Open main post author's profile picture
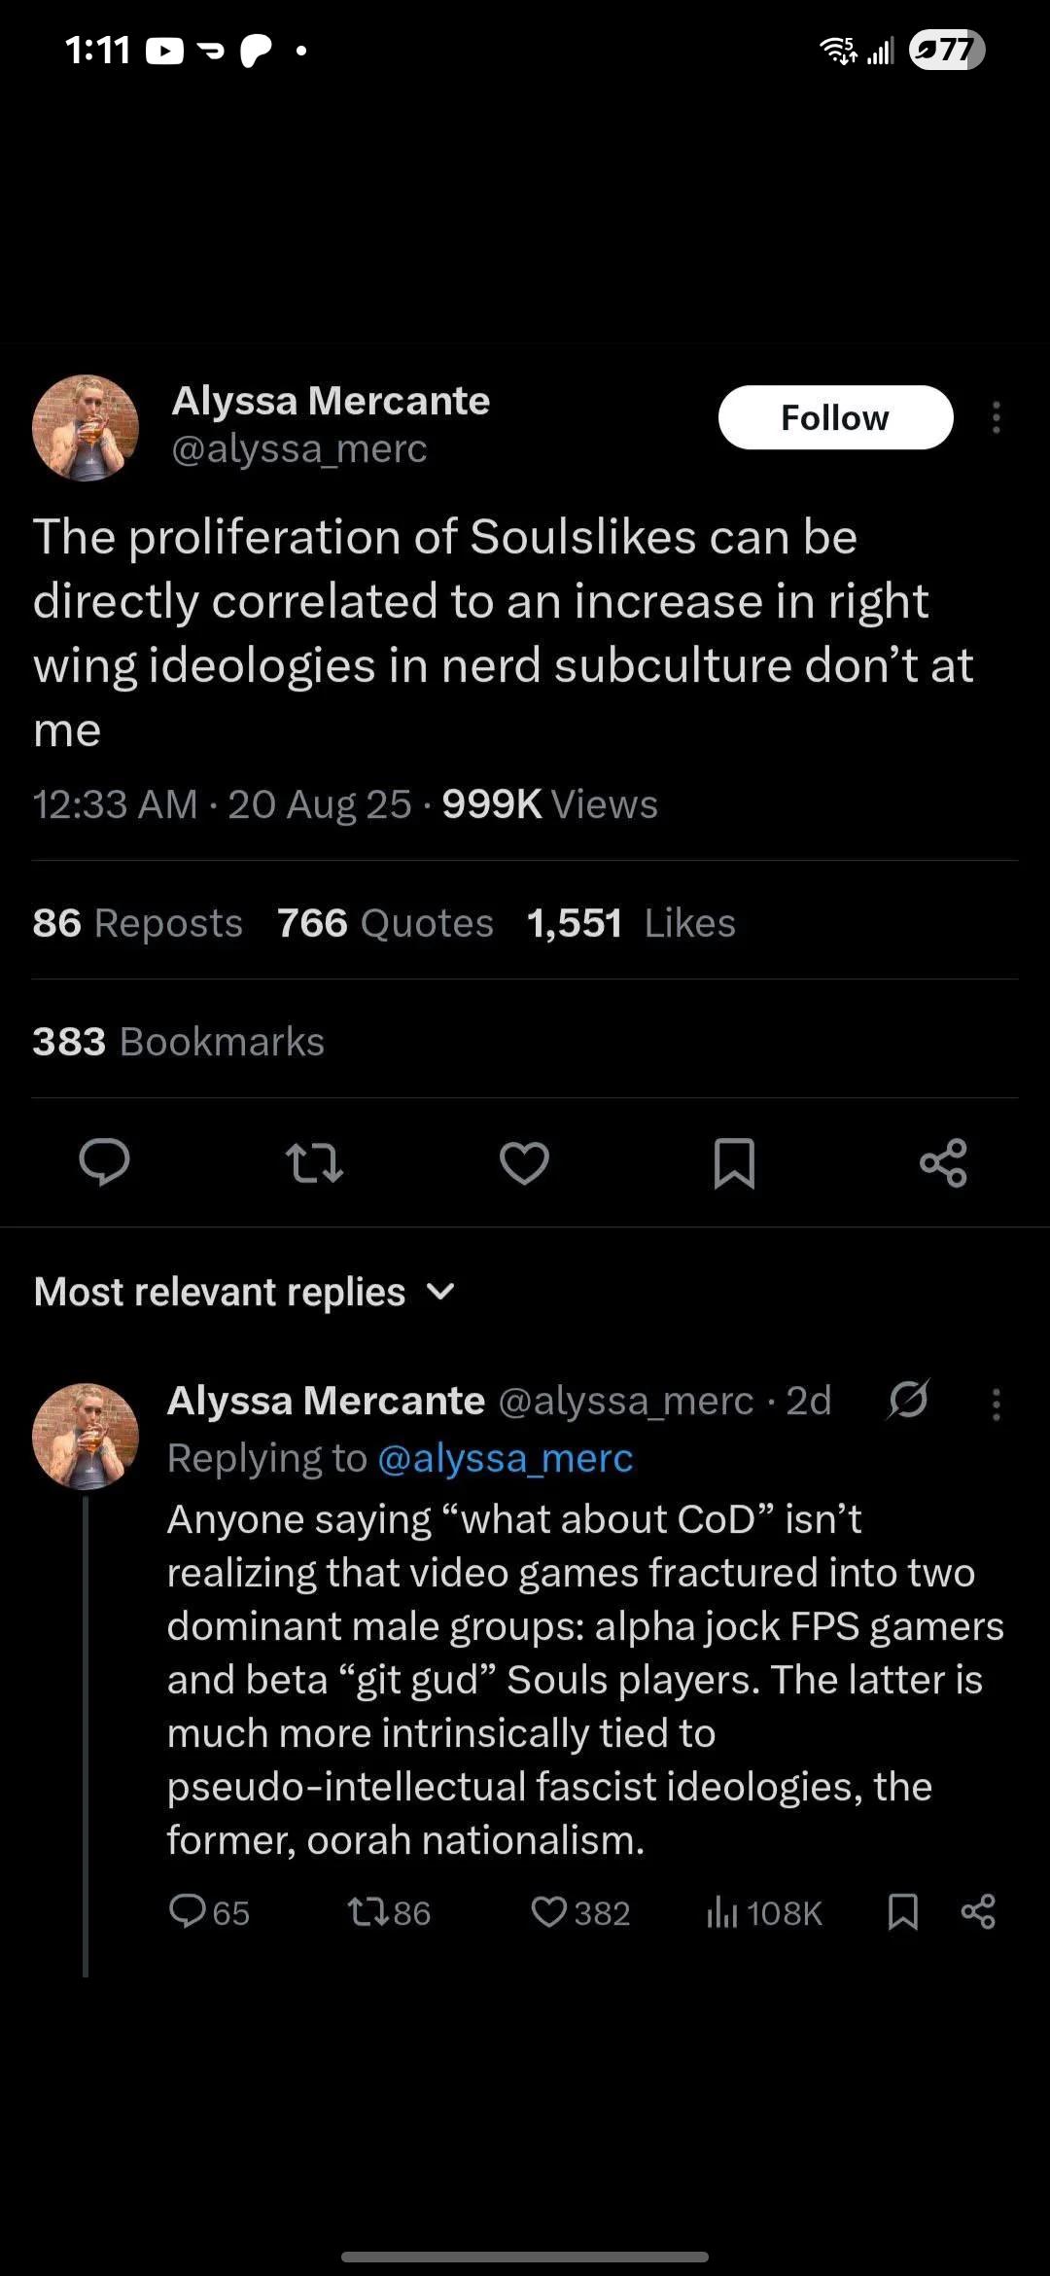Viewport: 1050px width, 2276px height. tap(86, 428)
